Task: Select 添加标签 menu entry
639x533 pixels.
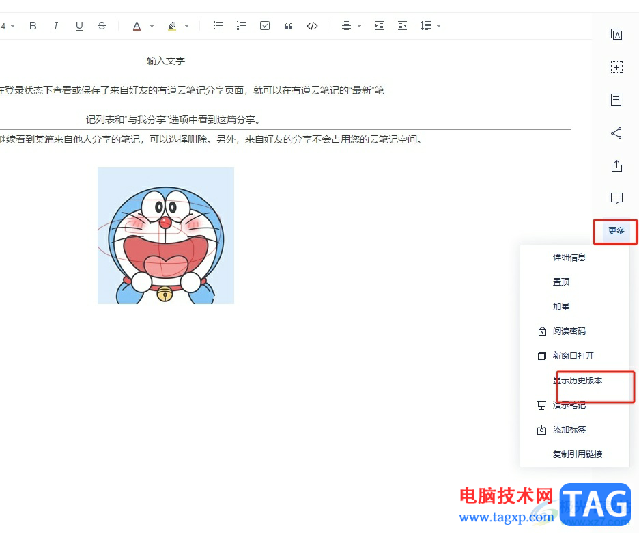Action: pyautogui.click(x=569, y=429)
